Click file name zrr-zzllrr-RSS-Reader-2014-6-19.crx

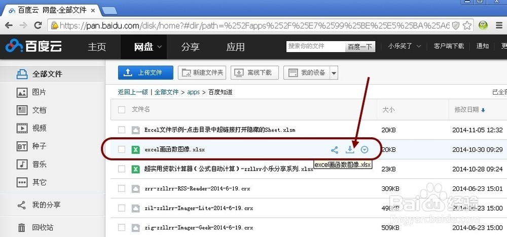coord(197,188)
